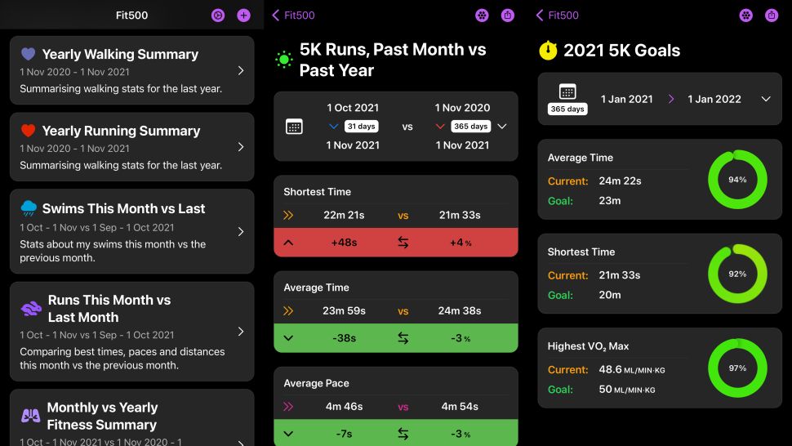Screen dimensions: 792x446
Task: Tap the purple heart walking icon
Action: pyautogui.click(x=29, y=54)
